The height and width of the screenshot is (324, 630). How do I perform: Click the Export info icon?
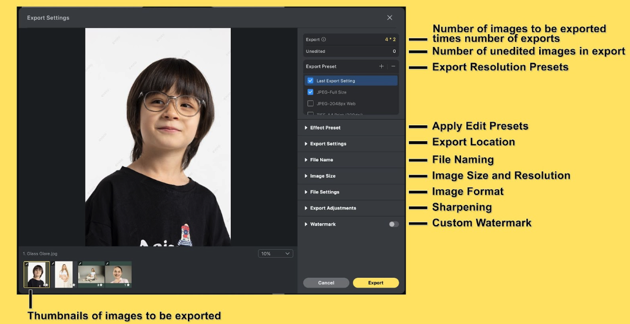[323, 40]
